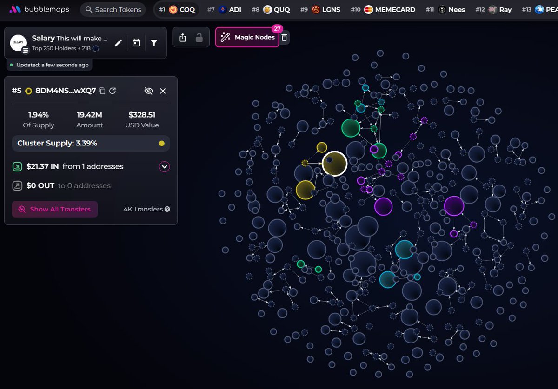Click the share map icon
This screenshot has height=389, width=558.
183,38
